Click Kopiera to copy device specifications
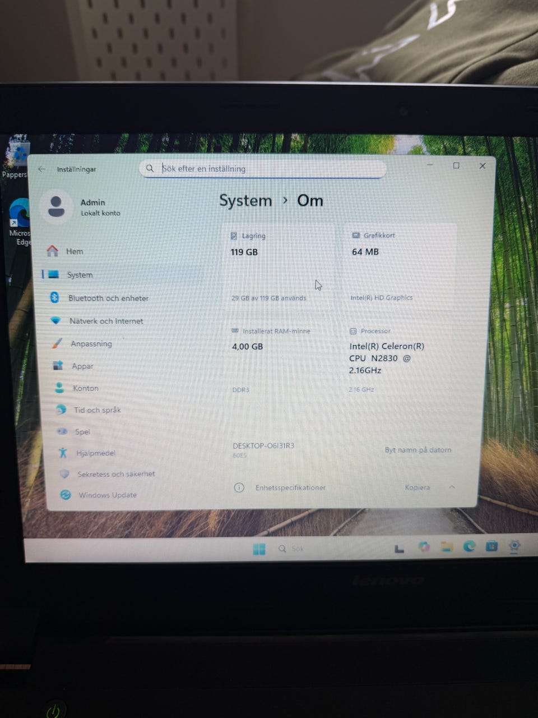This screenshot has height=718, width=538. (x=418, y=487)
